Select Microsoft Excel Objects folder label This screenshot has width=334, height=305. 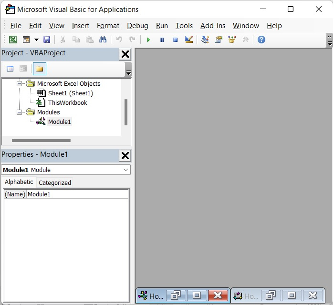pyautogui.click(x=69, y=83)
